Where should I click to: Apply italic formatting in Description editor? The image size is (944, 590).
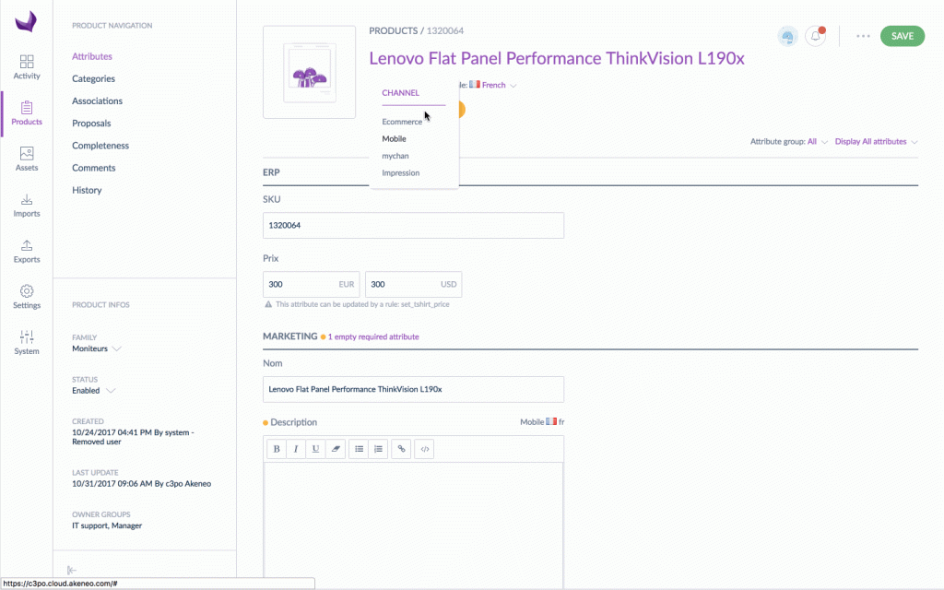(296, 449)
